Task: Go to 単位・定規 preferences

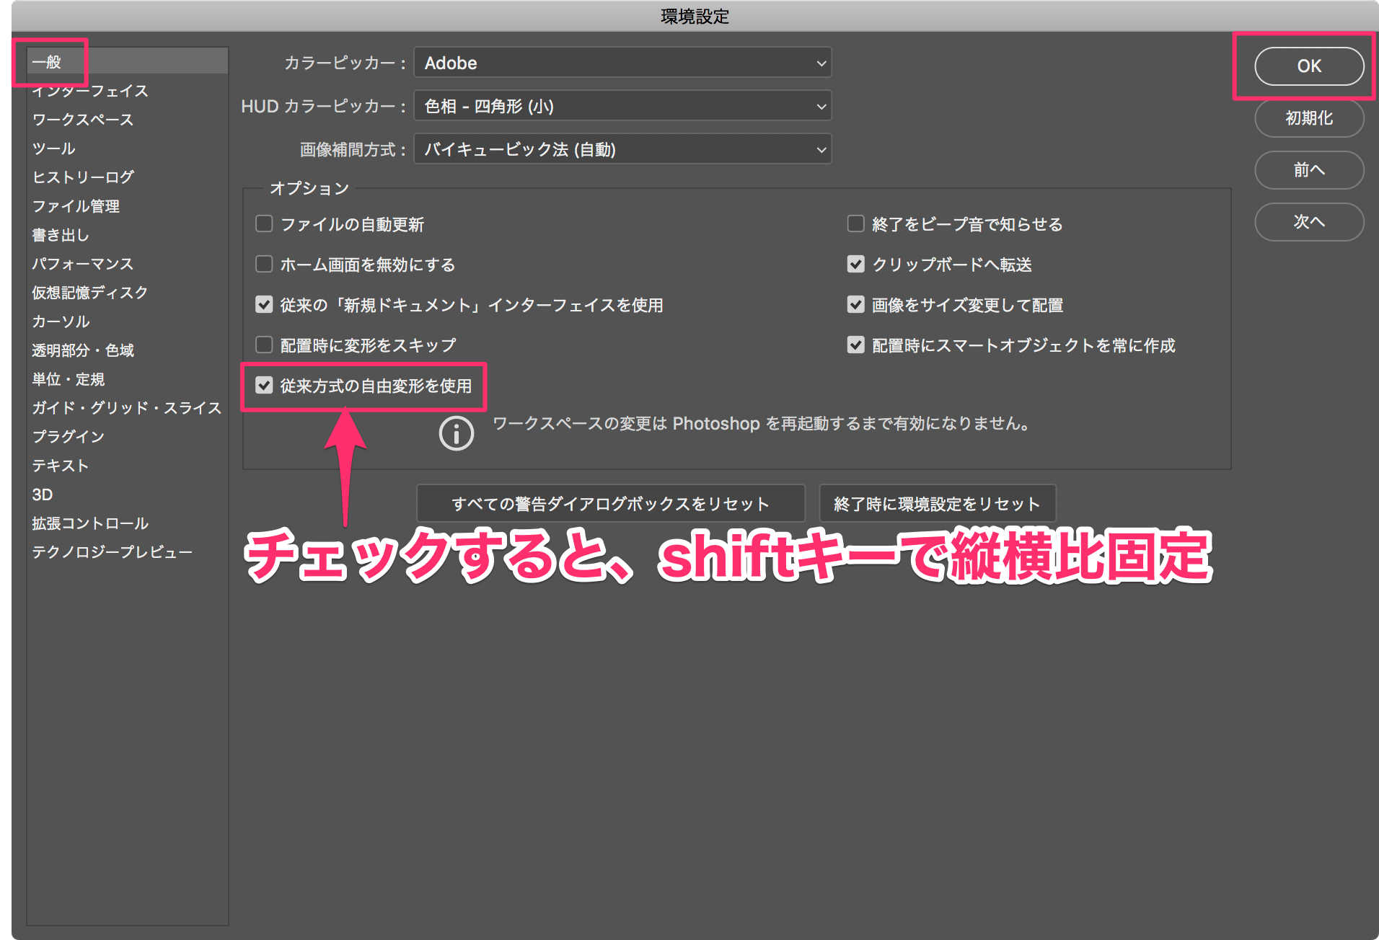Action: point(128,379)
